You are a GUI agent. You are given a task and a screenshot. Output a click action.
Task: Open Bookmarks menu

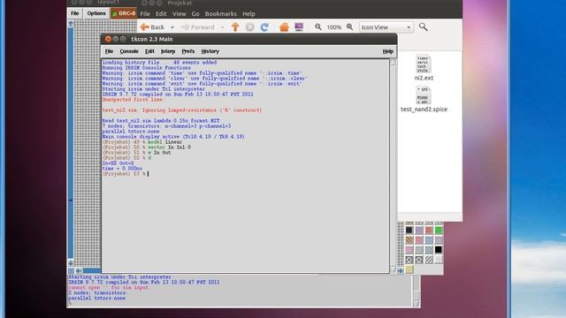click(220, 14)
